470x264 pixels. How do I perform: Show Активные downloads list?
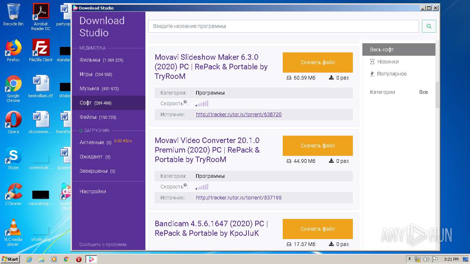[109, 142]
